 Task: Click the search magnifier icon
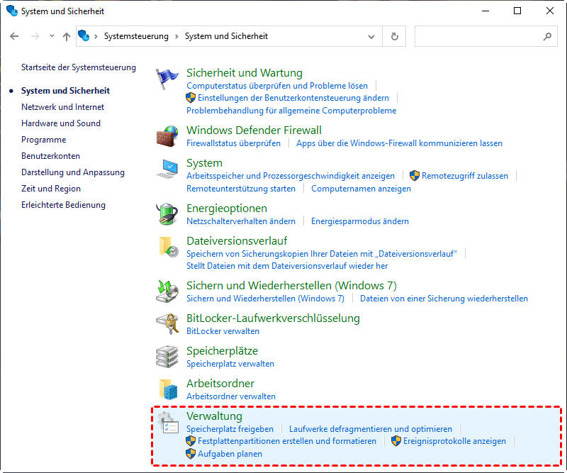[x=547, y=36]
